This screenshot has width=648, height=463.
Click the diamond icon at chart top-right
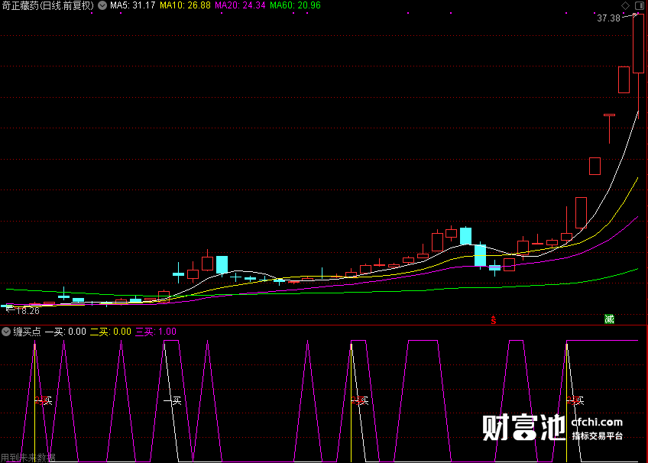625,5
